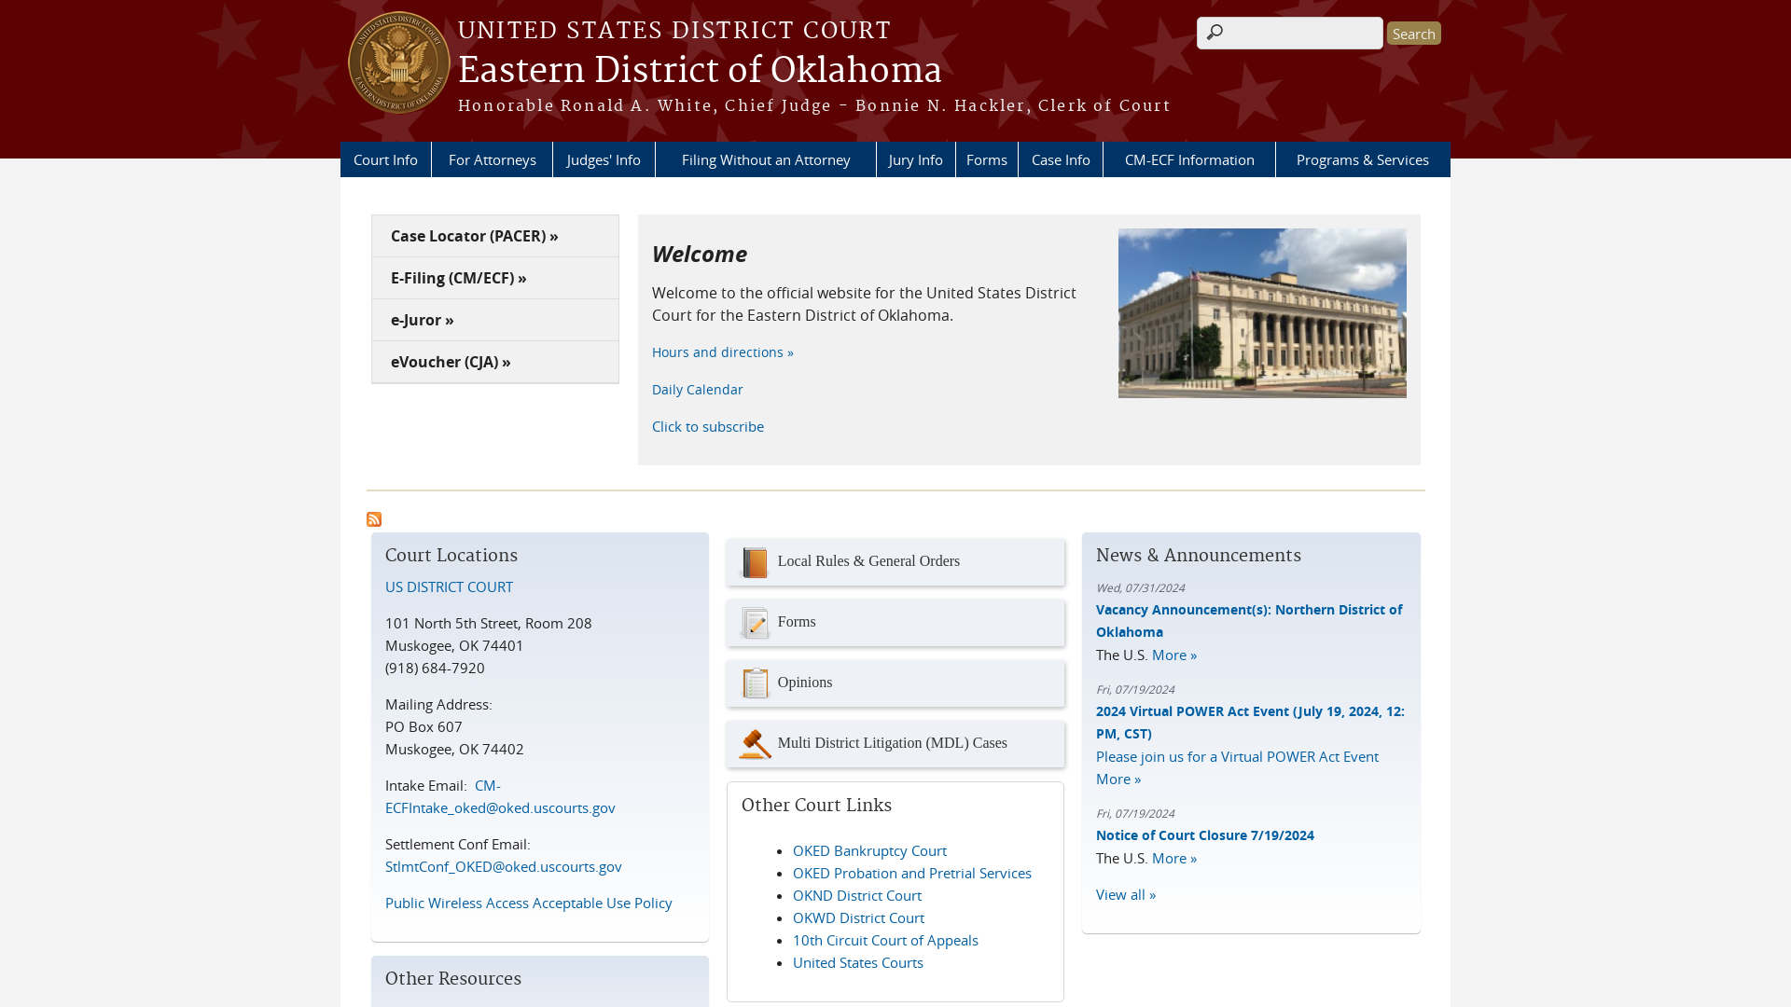
Task: Open OKED Probation and Pretrial Services
Action: (912, 873)
